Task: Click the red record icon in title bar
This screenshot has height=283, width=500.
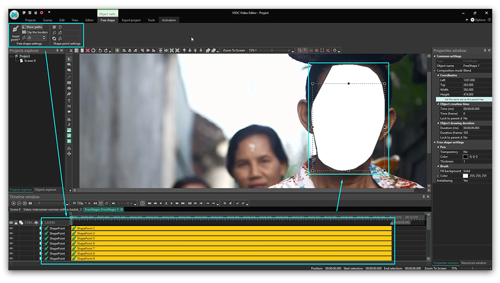Action: (42, 13)
